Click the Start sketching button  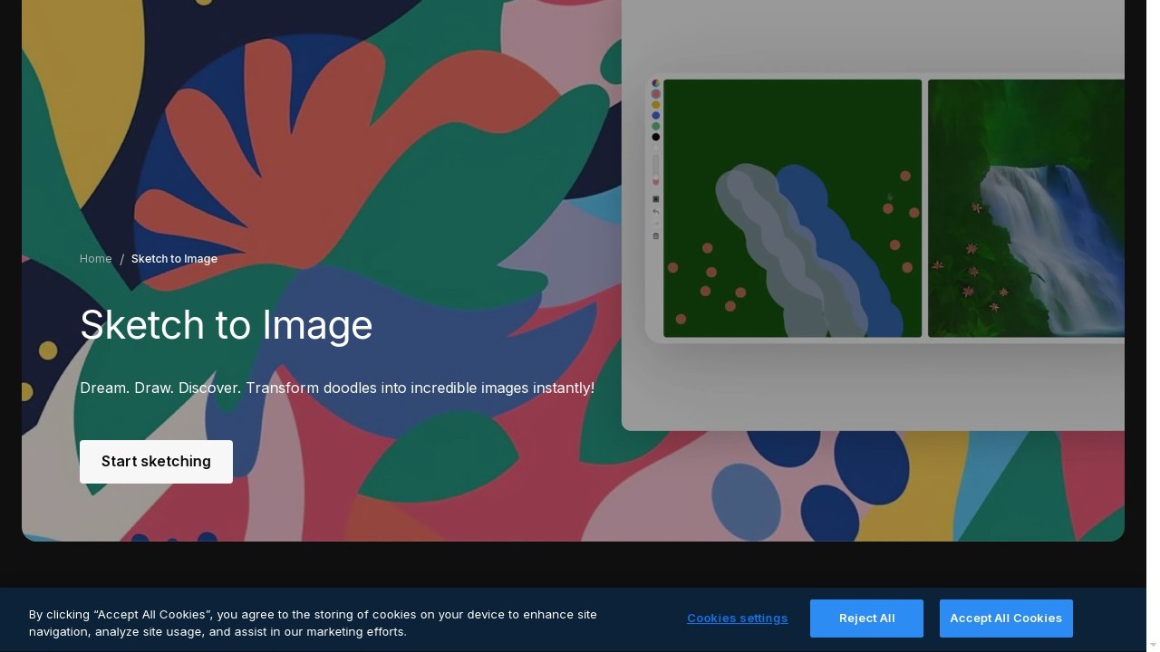[x=156, y=462]
